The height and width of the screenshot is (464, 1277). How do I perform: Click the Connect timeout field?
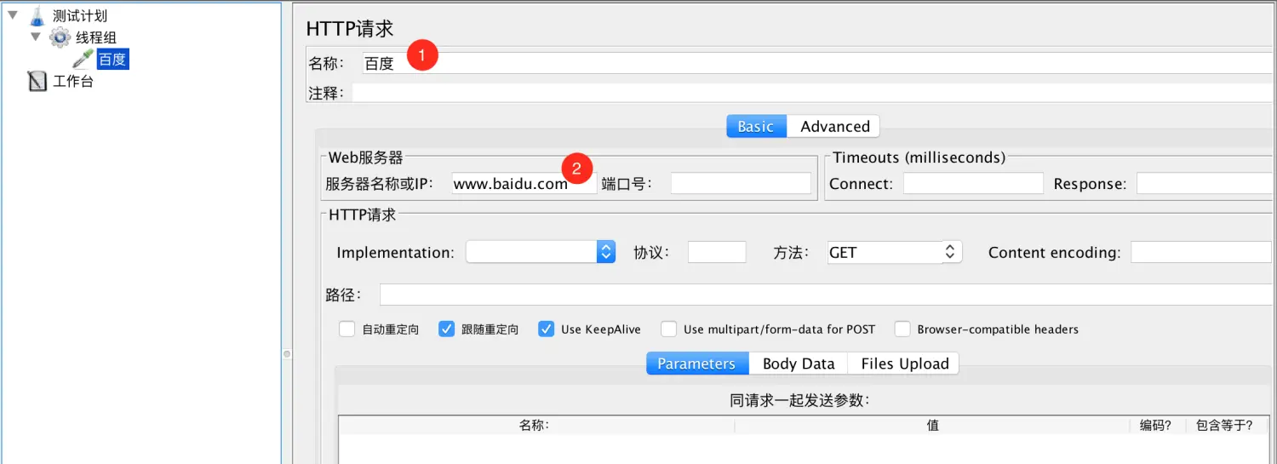coord(973,183)
